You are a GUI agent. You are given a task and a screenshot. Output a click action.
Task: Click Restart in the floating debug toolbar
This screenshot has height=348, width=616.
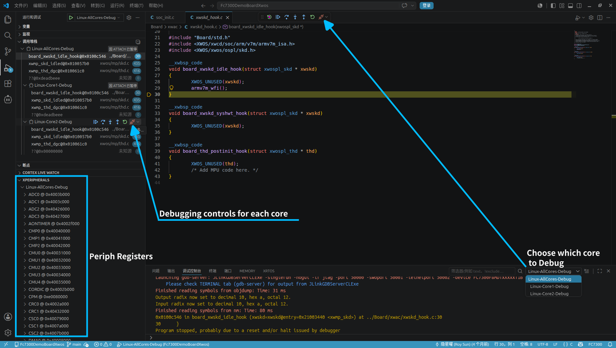[x=312, y=17]
